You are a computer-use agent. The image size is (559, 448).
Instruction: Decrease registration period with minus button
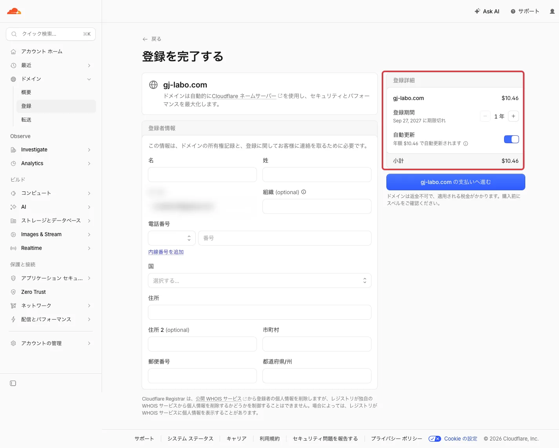coord(485,116)
